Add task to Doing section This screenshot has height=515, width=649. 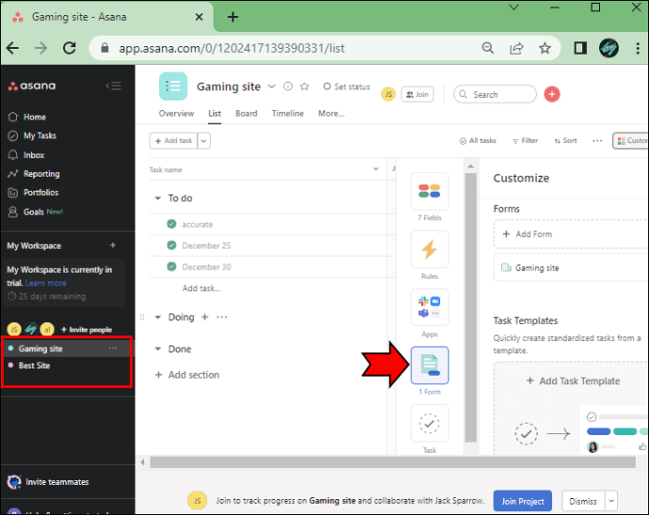coord(205,317)
